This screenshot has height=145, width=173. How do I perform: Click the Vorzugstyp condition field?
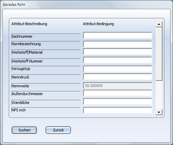click(117, 69)
